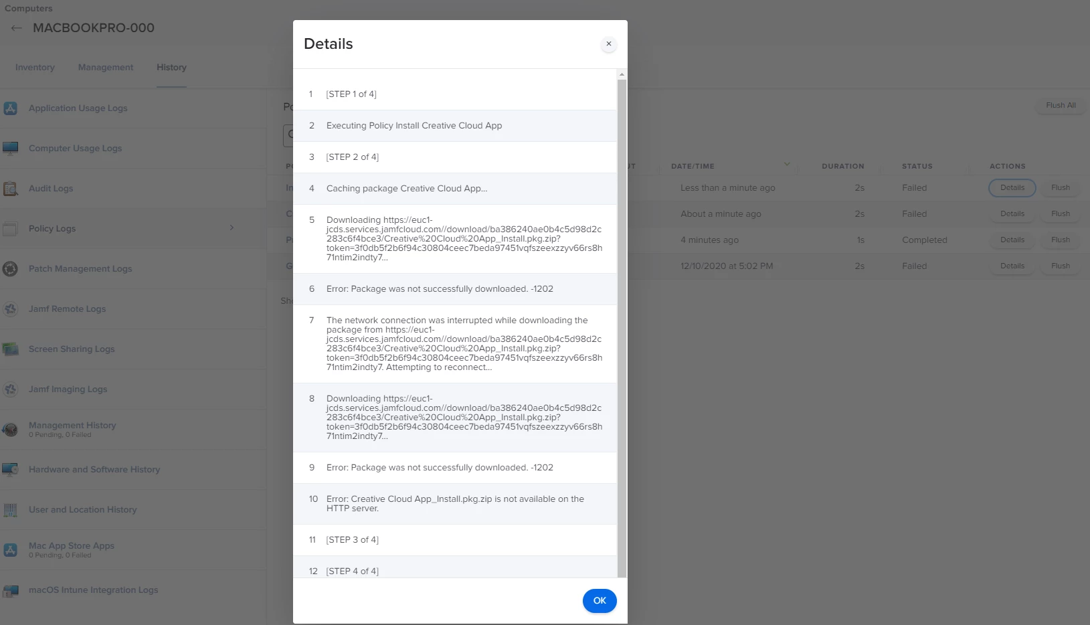View Details for the 12/10/2020 entry
1090x625 pixels.
click(x=1012, y=266)
